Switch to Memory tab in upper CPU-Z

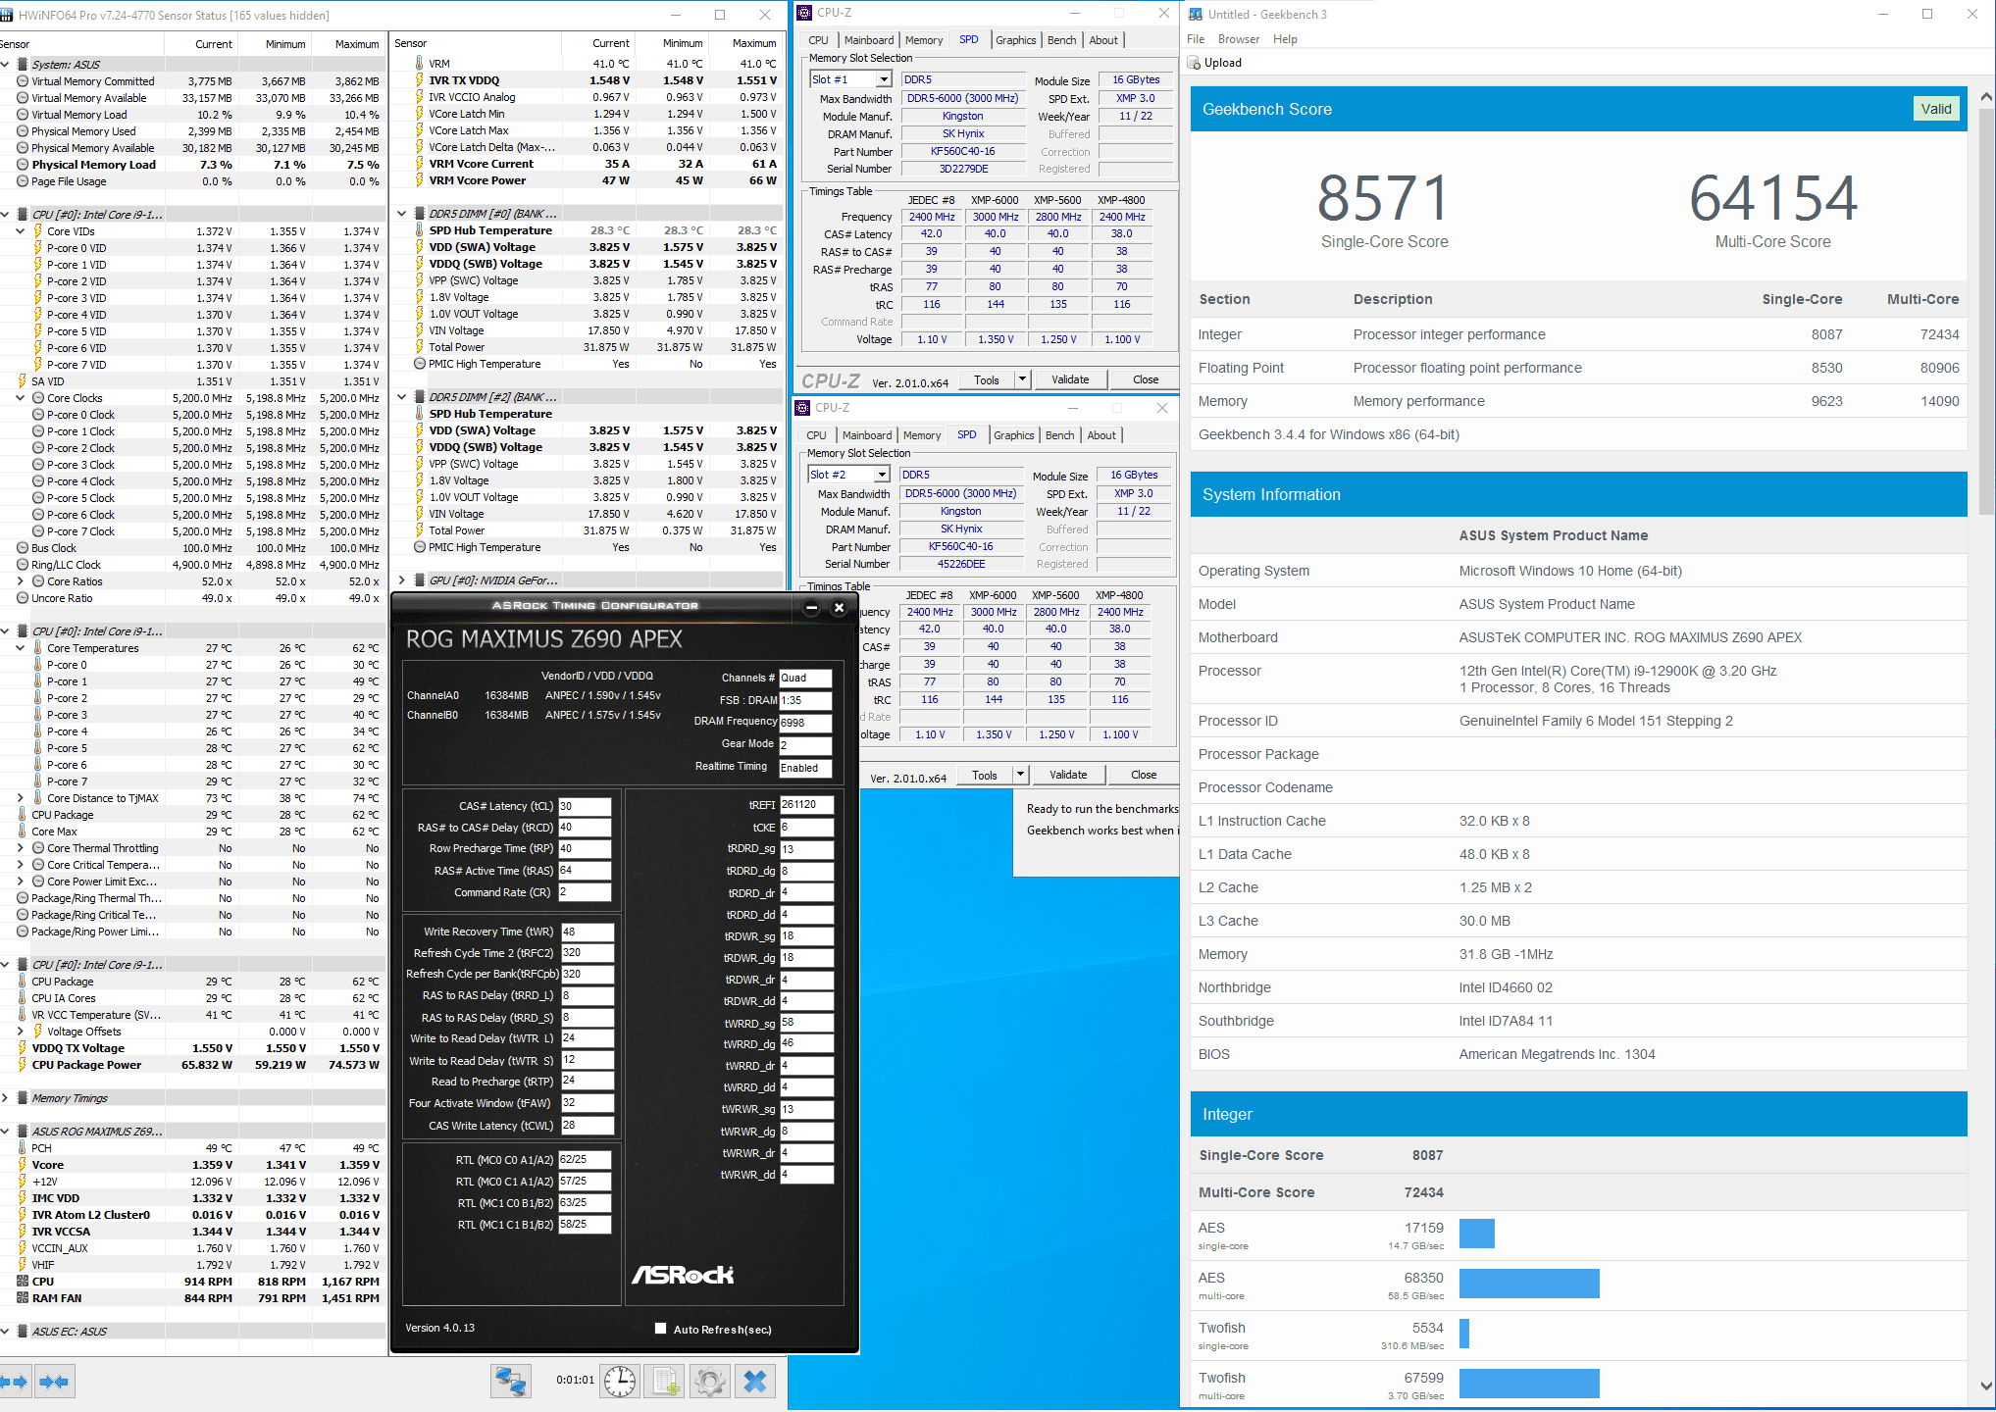(924, 40)
